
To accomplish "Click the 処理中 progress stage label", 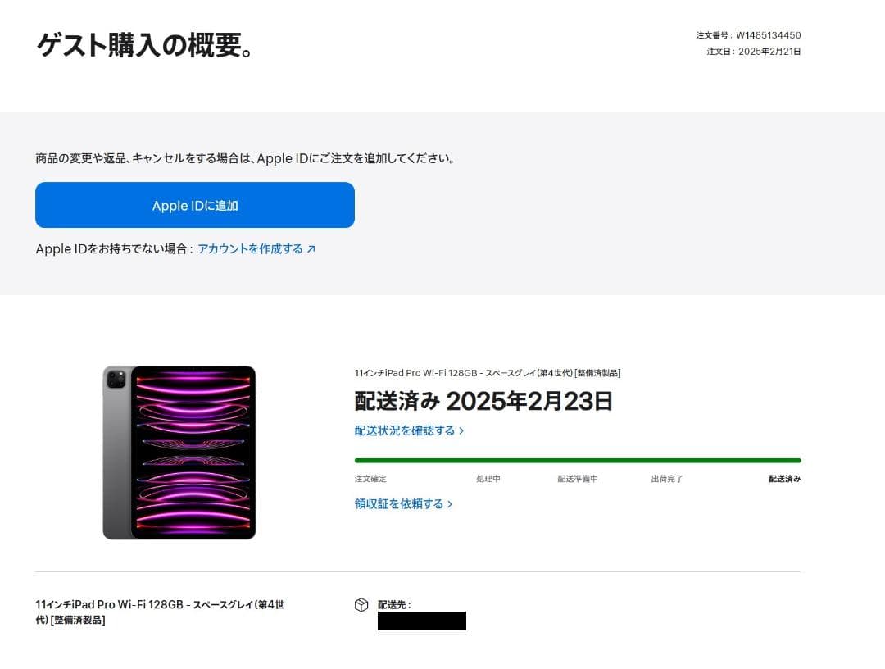I will (488, 479).
